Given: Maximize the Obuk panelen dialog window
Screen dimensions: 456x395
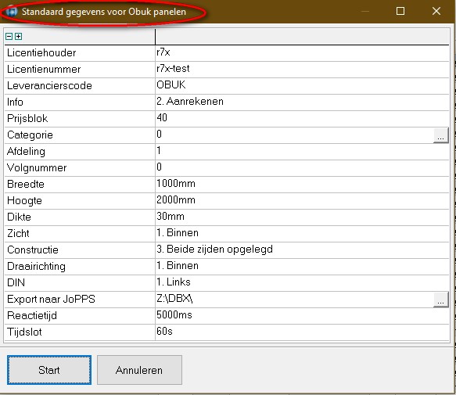Looking at the screenshot, I should pos(400,11).
